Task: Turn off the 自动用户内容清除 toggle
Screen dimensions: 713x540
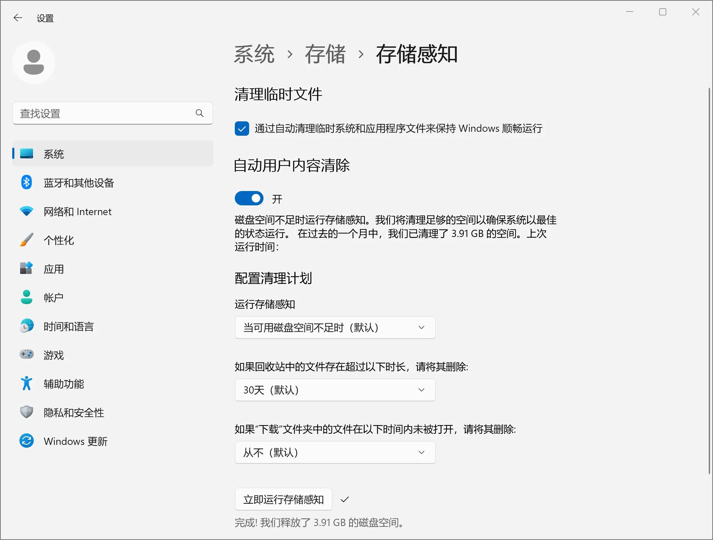Action: 249,198
